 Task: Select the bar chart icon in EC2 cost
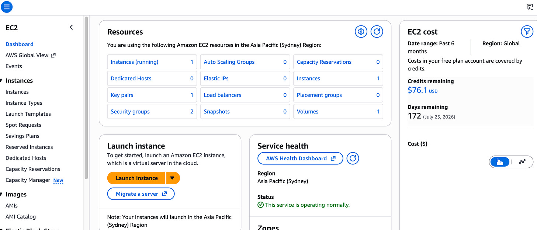pyautogui.click(x=500, y=161)
